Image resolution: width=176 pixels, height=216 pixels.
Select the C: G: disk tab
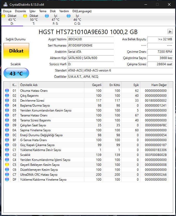(77, 20)
